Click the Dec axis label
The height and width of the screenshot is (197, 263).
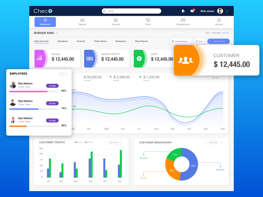pos(223,129)
